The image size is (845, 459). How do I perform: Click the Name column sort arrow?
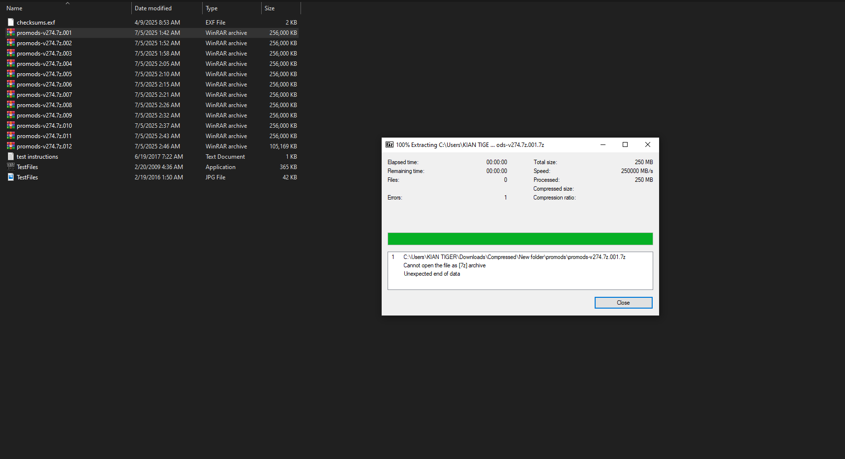pyautogui.click(x=66, y=3)
